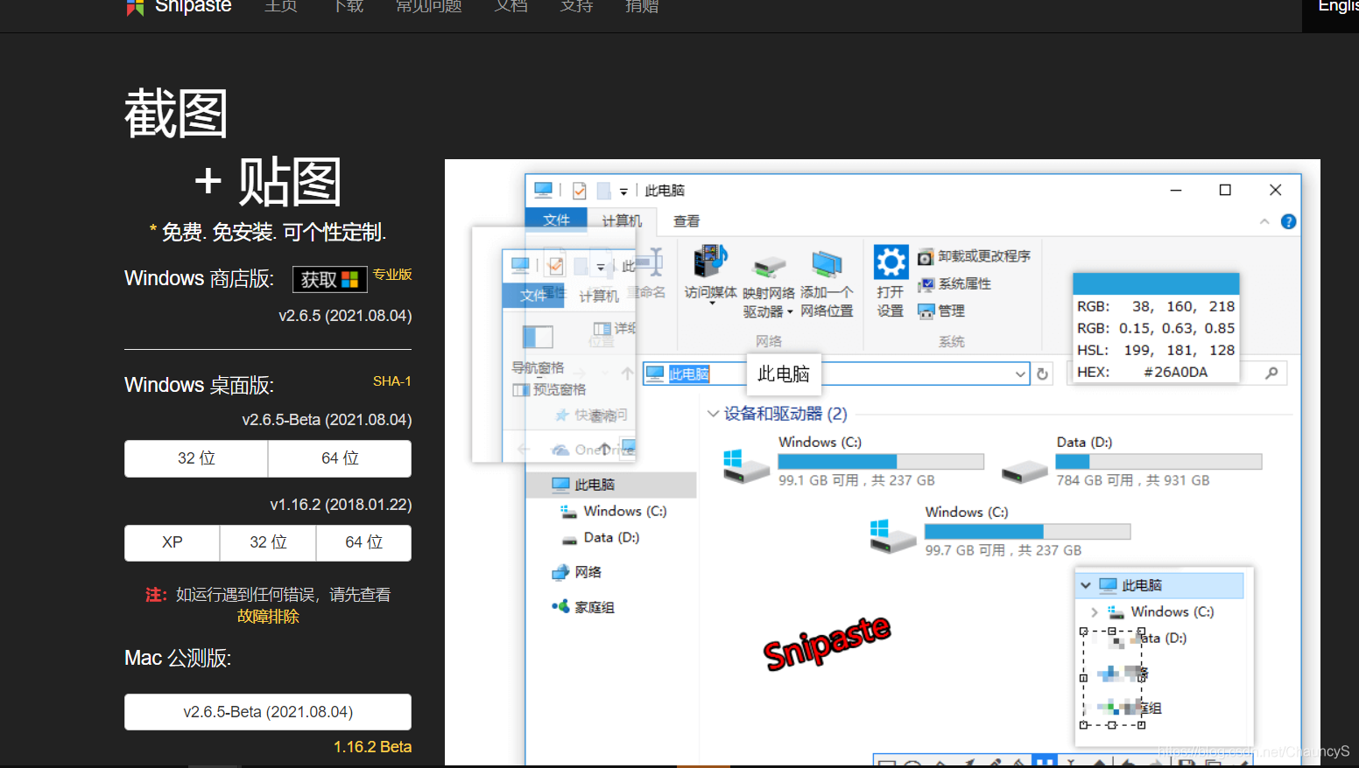This screenshot has height=768, width=1359.
Task: Click the Windows (C:) 99.7 GB drive icon
Action: tap(892, 535)
